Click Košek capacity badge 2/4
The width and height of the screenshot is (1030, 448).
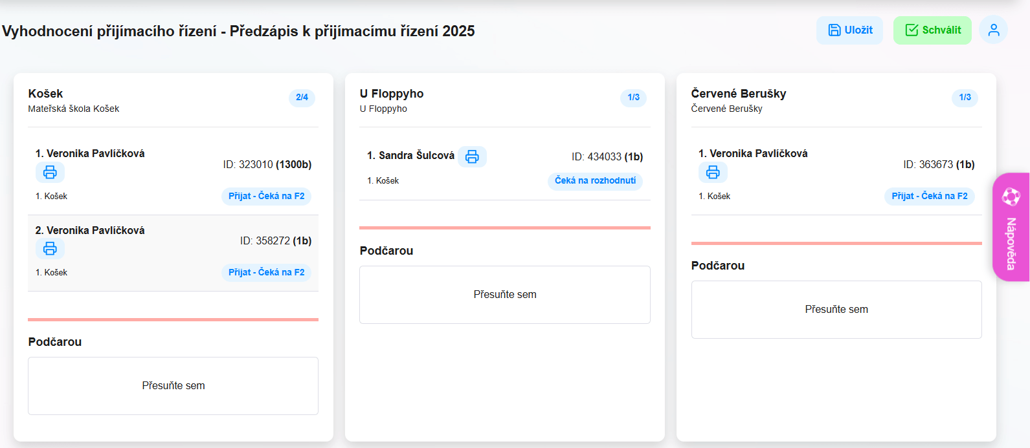tap(302, 98)
